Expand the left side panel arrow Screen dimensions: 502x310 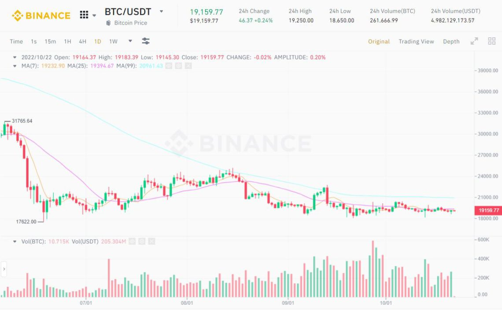4,268
